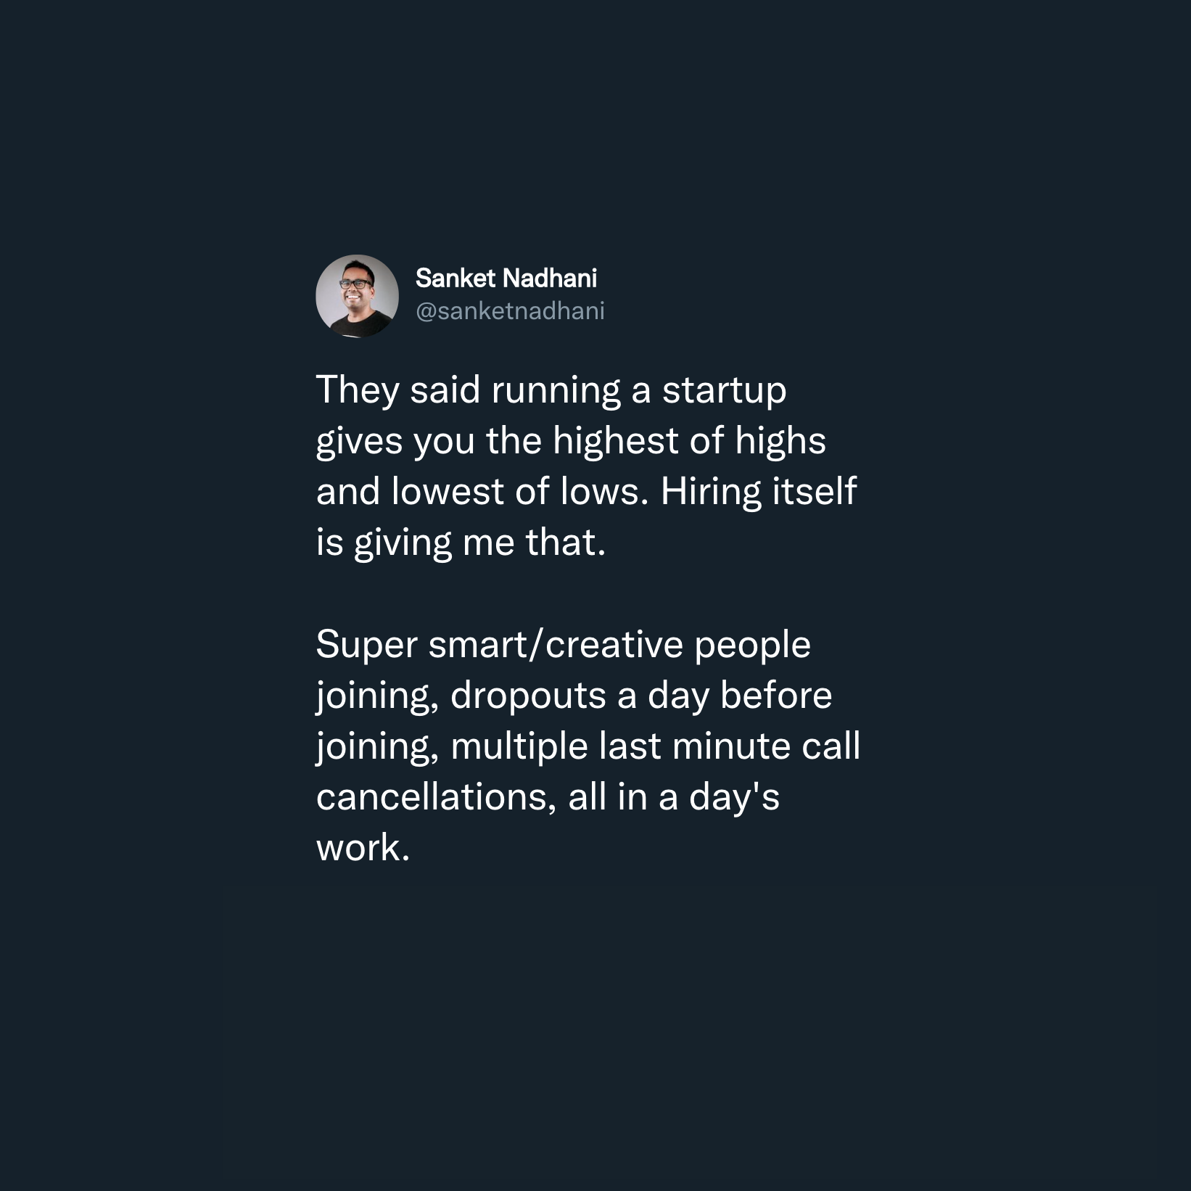The image size is (1191, 1191).
Task: Click the line 'gives you the highest of highs'
Action: pyautogui.click(x=571, y=442)
